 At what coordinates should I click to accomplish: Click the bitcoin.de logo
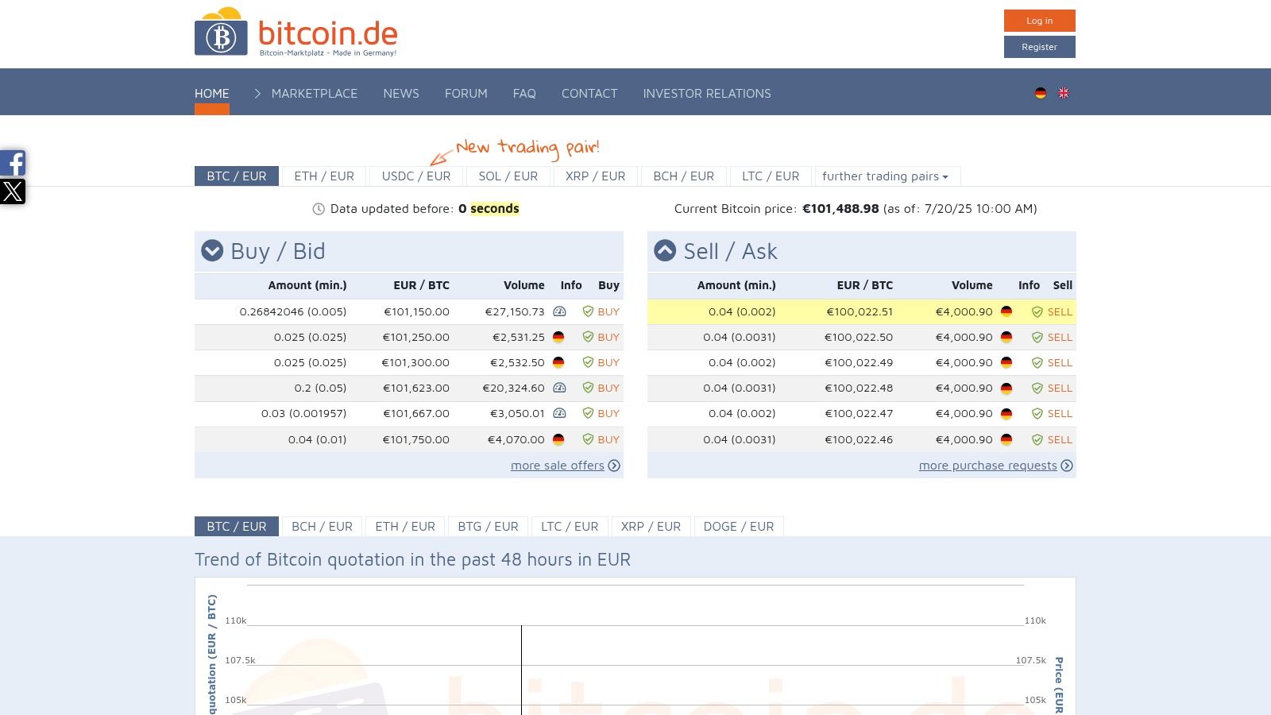tap(296, 32)
